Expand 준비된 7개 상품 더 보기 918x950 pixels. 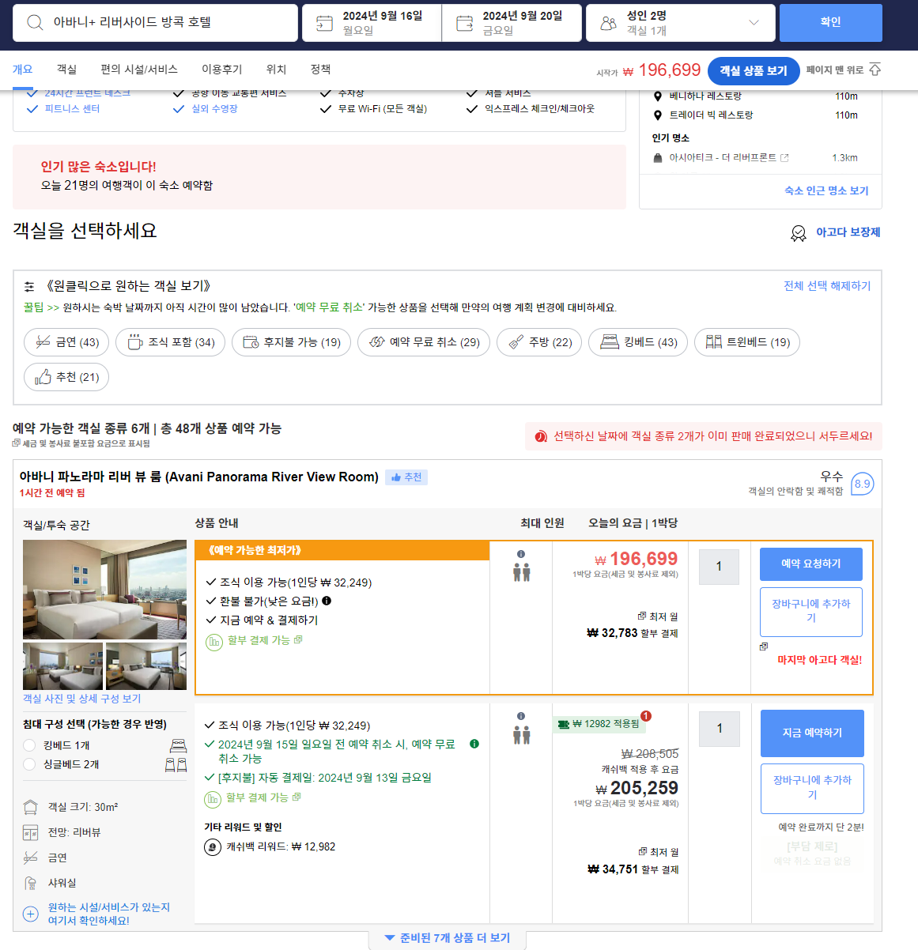[x=447, y=938]
